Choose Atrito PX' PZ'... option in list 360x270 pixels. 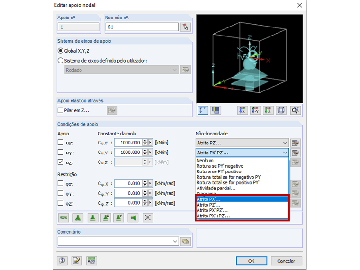tap(242, 210)
